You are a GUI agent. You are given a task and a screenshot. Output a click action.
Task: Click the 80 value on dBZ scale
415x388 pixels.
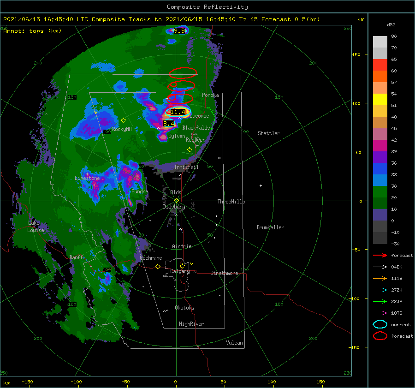coord(394,36)
